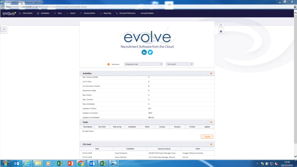Click 'List Interviews Created' activity row

pyautogui.click(x=147, y=86)
